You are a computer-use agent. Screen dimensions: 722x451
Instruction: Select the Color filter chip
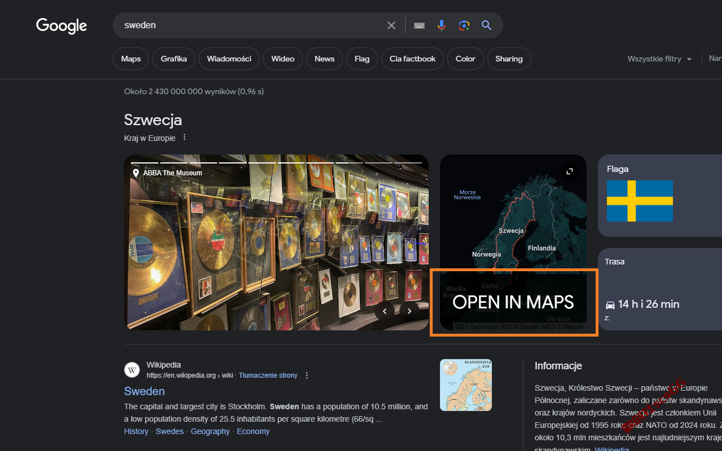[465, 59]
